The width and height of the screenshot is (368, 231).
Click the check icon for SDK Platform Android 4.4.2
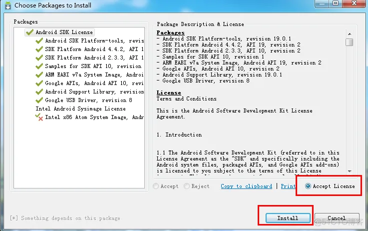pos(39,49)
